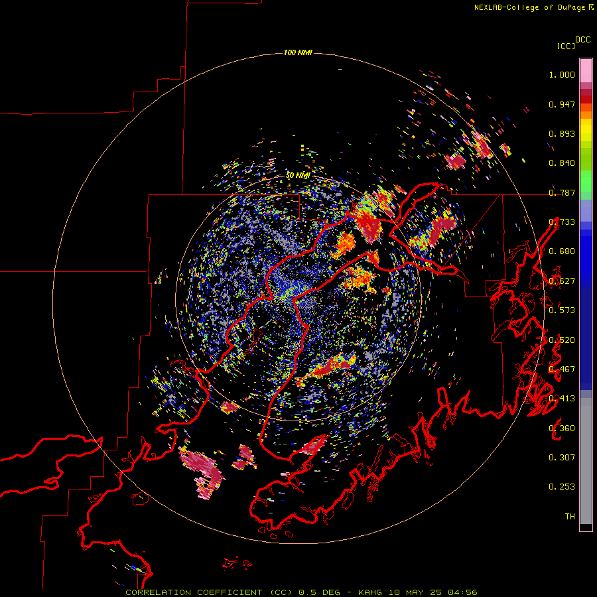Image resolution: width=597 pixels, height=597 pixels.
Task: Click the 50 NMI range ring label
Action: coord(298,175)
